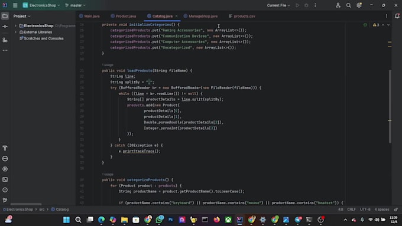This screenshot has width=402, height=226.
Task: Expand ElectronicsShop project tree node
Action: (15, 26)
